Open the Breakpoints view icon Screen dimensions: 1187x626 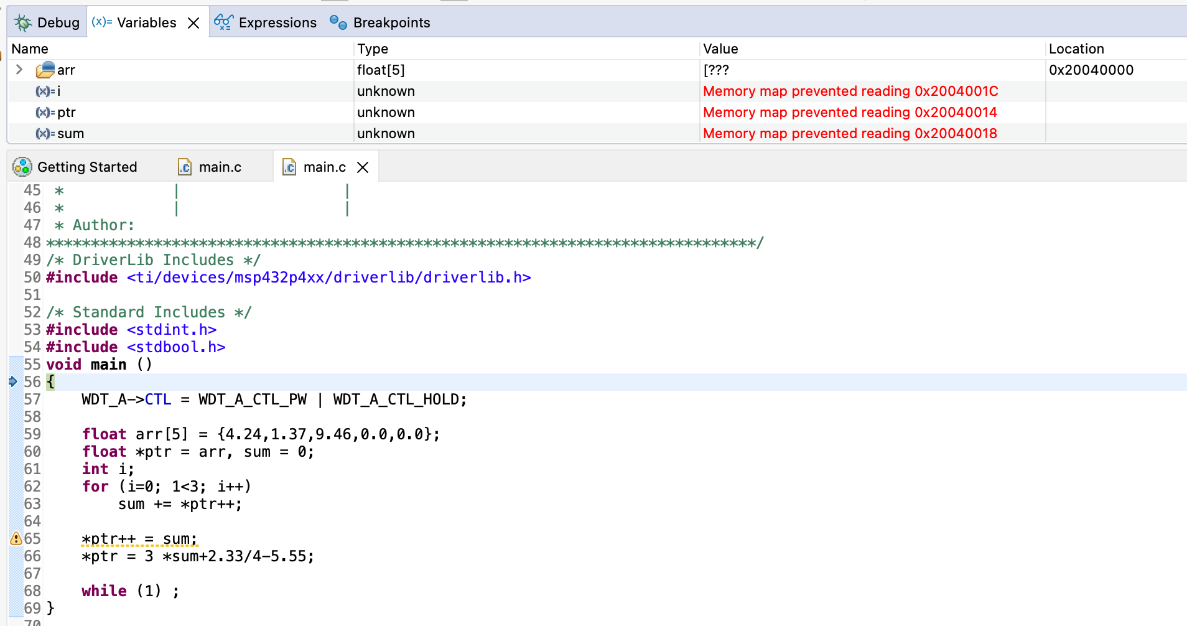point(338,22)
